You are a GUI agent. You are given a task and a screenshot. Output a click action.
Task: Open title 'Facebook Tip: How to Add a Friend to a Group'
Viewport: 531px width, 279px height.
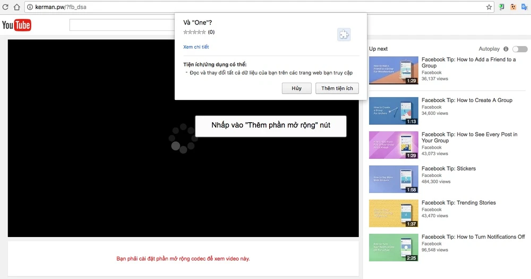[469, 62]
